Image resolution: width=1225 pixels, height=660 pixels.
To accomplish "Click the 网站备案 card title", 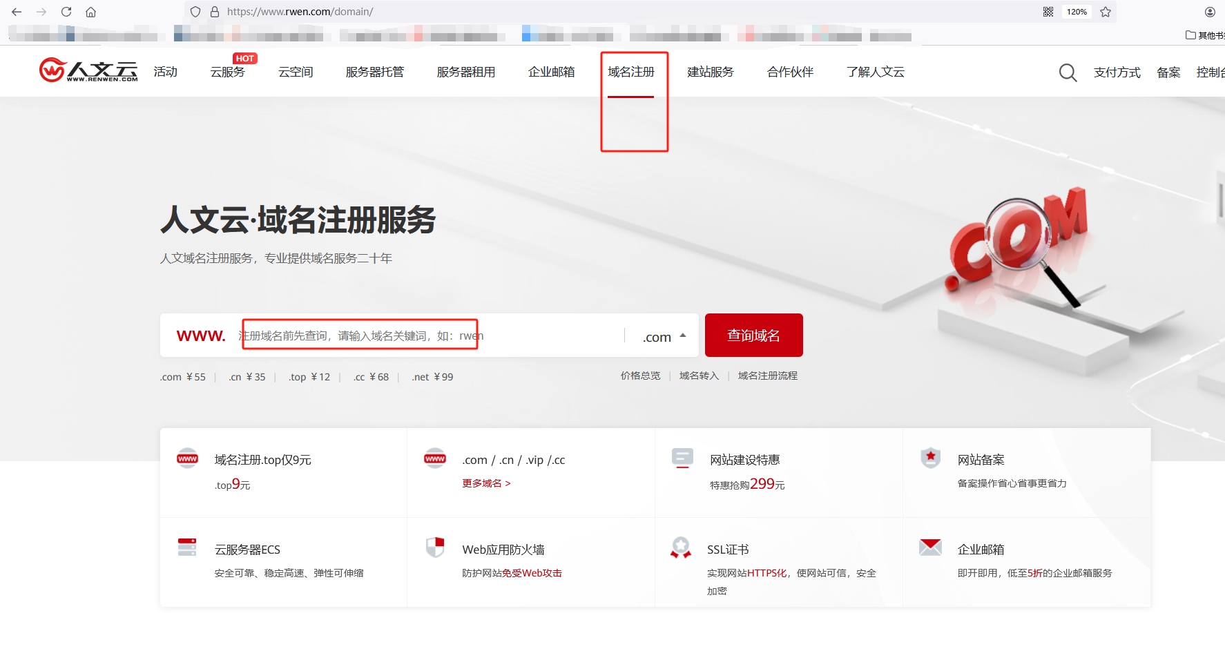I will pos(981,460).
